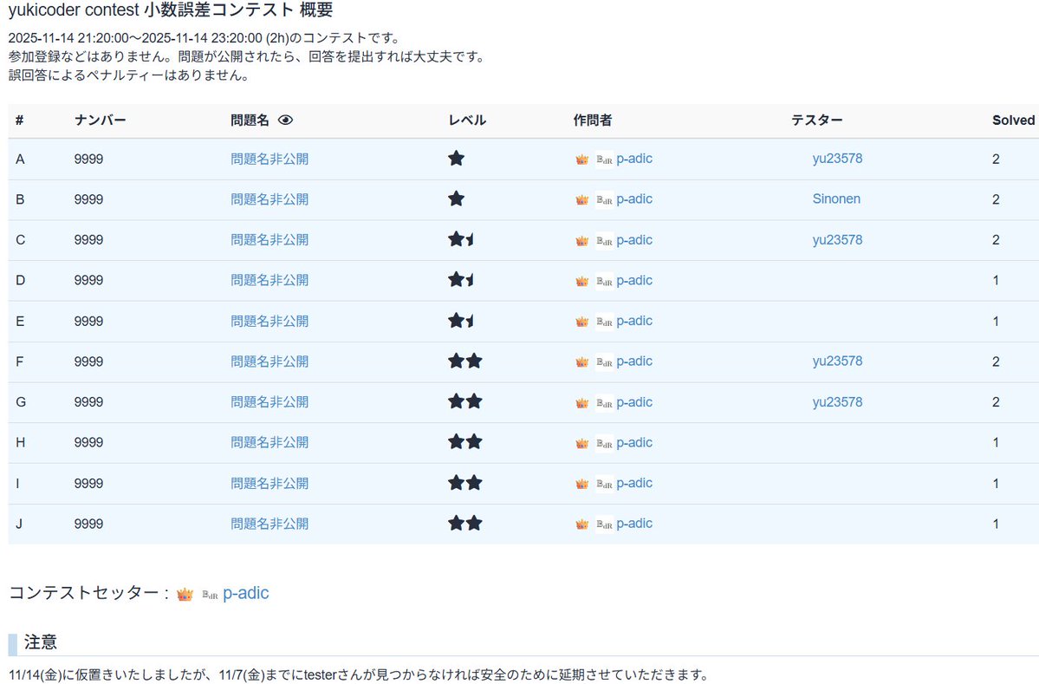The width and height of the screenshot is (1039, 684).
Task: Click the 作問者 column header
Action: coord(593,120)
